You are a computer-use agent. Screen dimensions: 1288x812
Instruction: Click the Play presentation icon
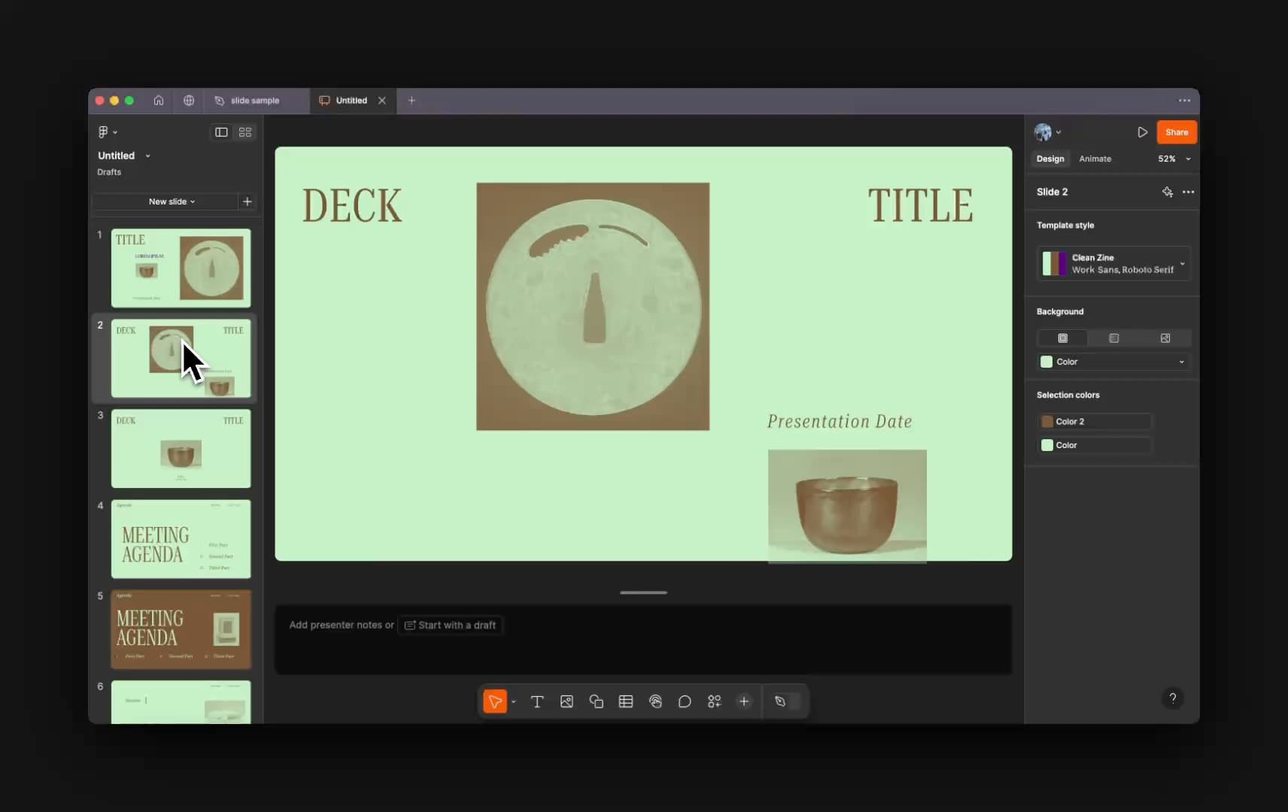(x=1142, y=132)
